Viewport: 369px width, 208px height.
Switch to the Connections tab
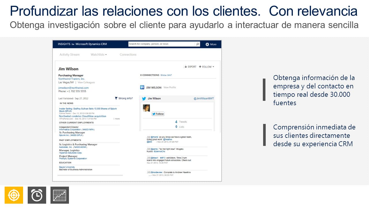pos(128,55)
